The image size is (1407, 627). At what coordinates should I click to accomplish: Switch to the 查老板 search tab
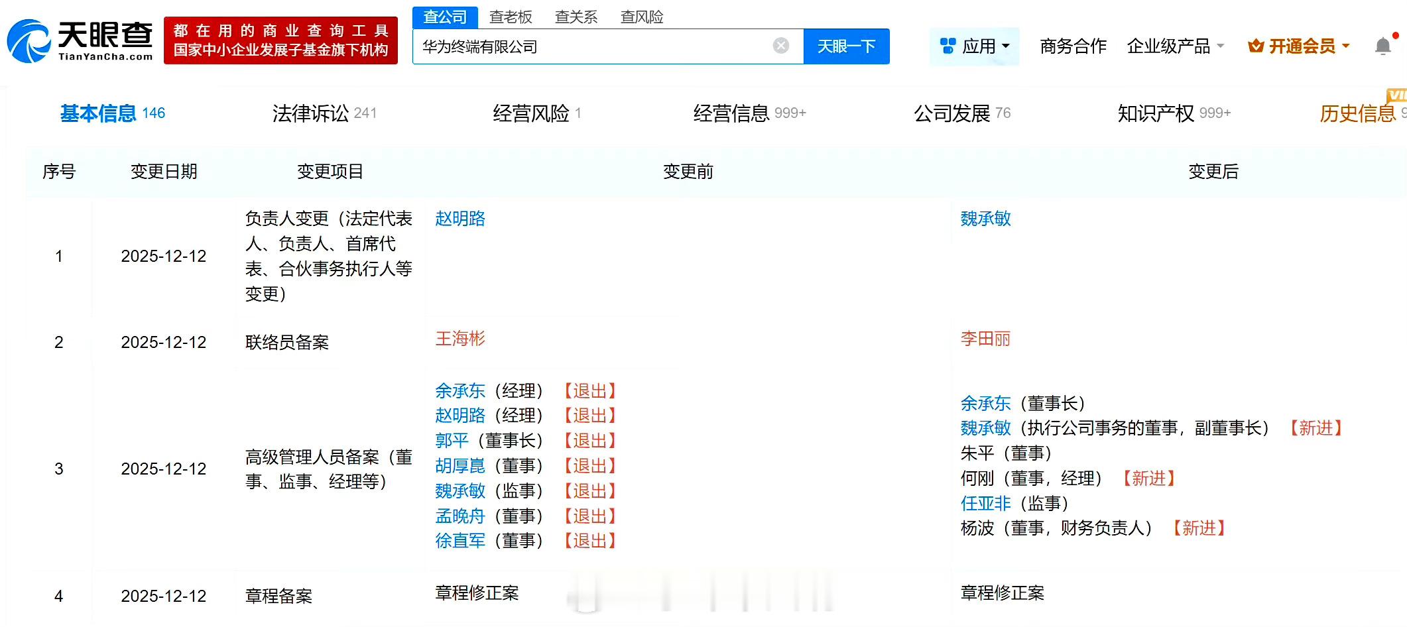click(x=511, y=17)
